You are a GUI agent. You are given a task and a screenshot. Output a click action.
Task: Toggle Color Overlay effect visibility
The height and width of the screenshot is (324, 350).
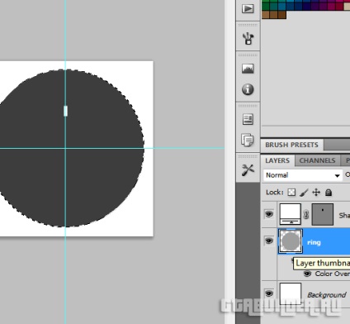(307, 274)
